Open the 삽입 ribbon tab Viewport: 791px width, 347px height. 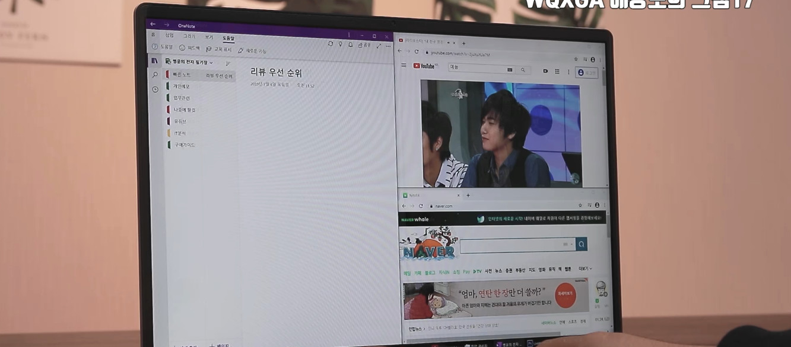pos(170,36)
